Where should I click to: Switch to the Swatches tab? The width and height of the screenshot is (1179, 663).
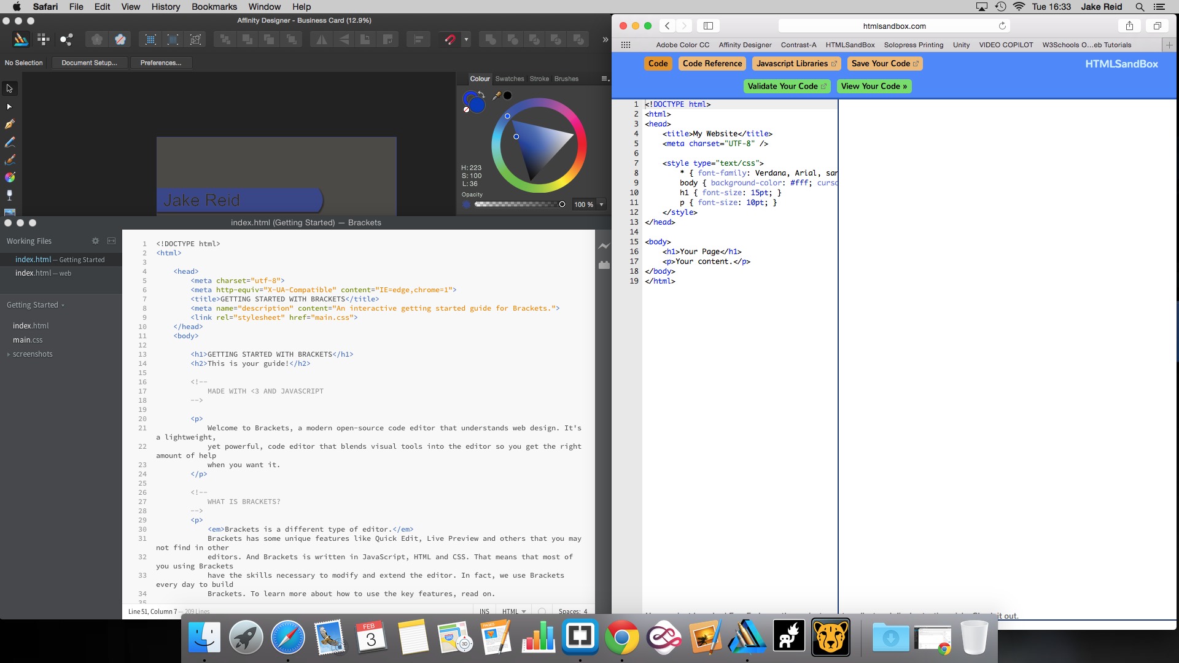(510, 79)
